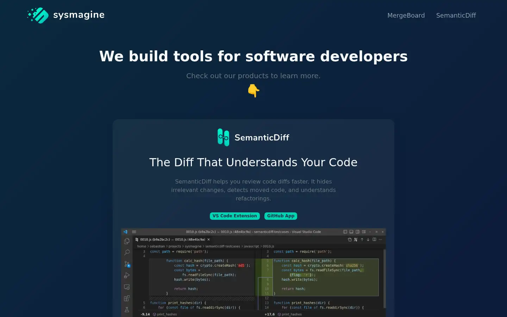
Task: Click the Open File icon in editor toolbar
Action: [350, 240]
